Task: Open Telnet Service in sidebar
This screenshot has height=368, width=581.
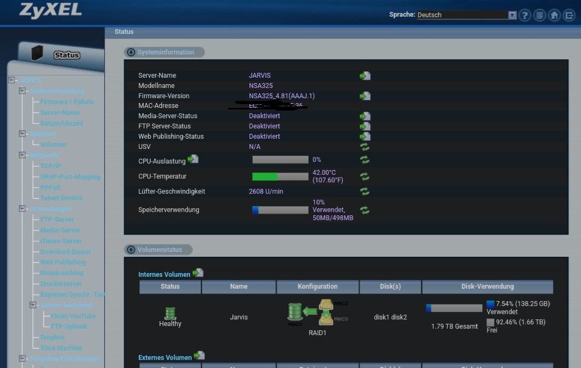Action: [61, 197]
